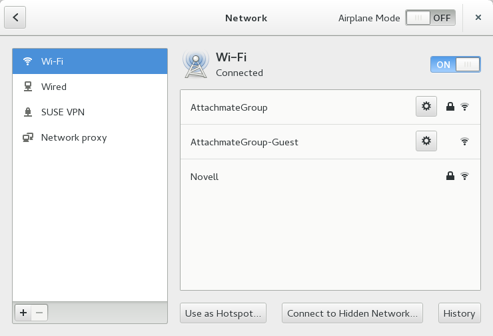
Task: Click the Use as Hotspot button
Action: 224,313
